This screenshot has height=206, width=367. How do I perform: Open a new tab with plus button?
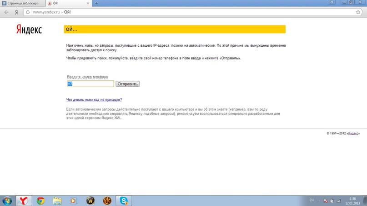click(96, 3)
